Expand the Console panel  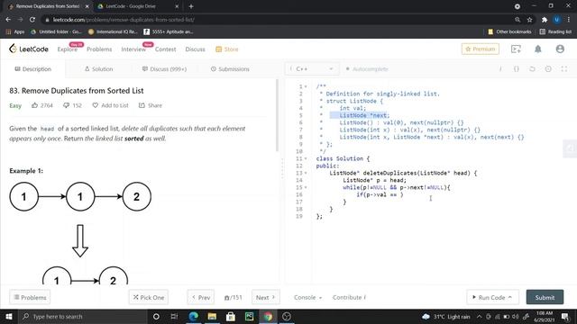point(307,297)
